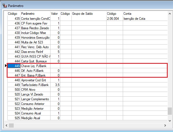Click the horizontal scrollbar thumb
173x132 pixels.
click(11, 125)
